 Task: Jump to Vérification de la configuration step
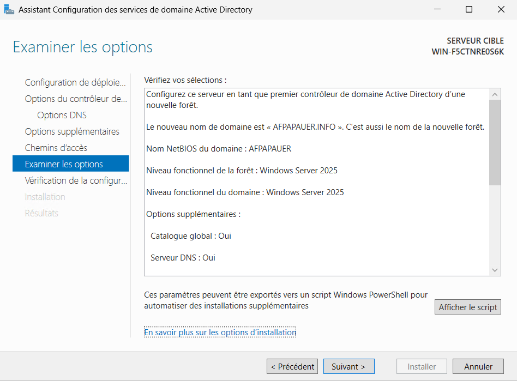point(75,180)
